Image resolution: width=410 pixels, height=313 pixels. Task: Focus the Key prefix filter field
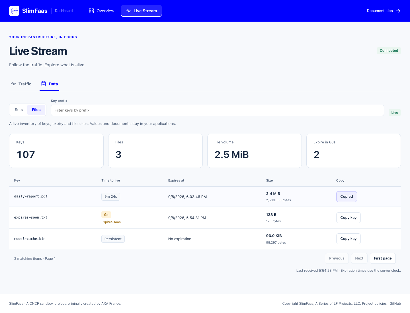coord(218,110)
